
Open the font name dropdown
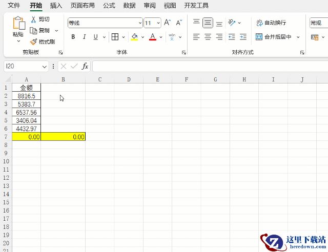140,23
